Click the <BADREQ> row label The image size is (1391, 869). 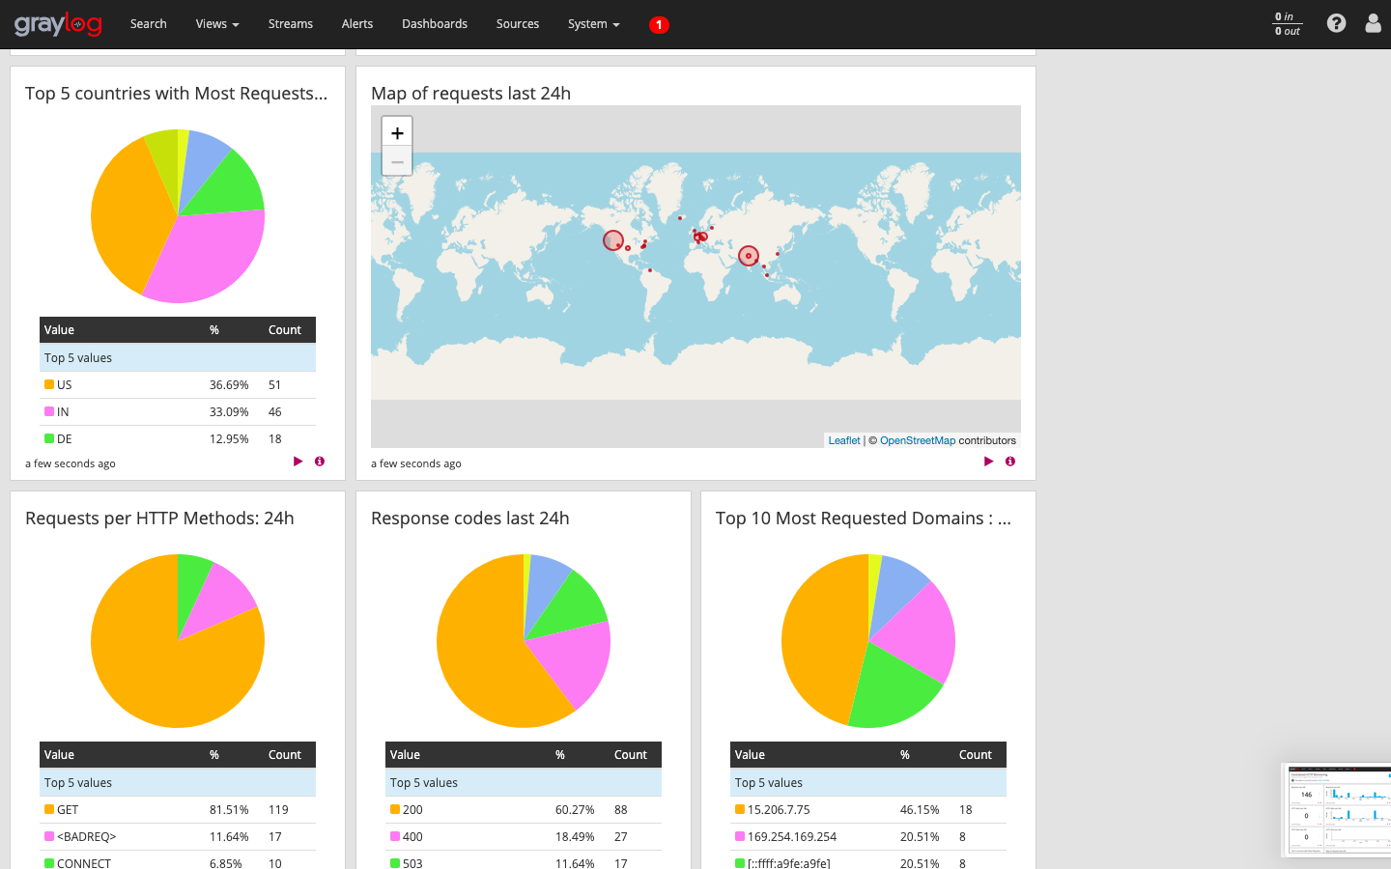tap(86, 836)
